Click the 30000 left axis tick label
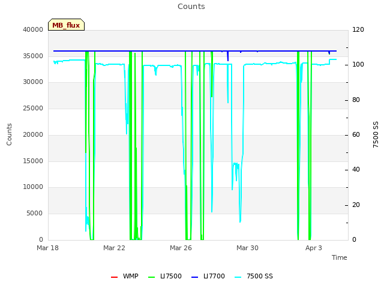 click(x=33, y=82)
